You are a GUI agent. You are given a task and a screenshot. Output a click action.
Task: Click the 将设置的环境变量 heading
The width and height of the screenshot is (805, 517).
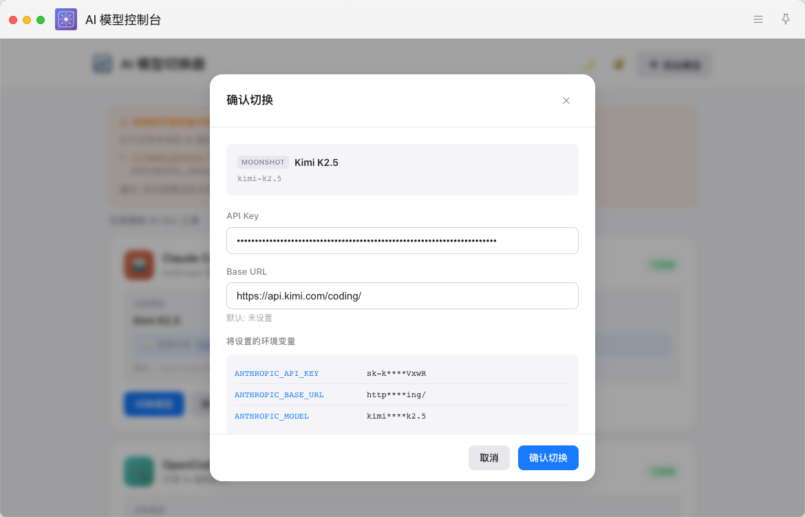click(x=261, y=341)
